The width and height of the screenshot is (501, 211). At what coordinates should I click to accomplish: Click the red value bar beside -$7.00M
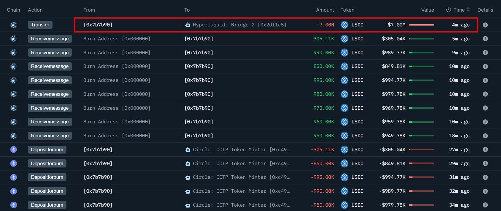point(421,25)
